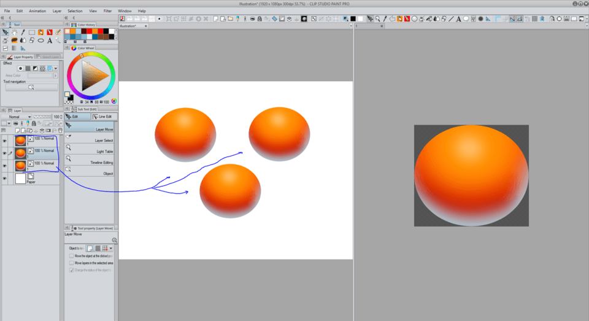Click the Tone effect gray square icon
589x321 pixels.
pos(28,68)
